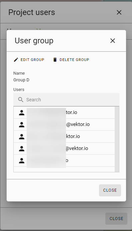Focus the Search field above the users list
The height and width of the screenshot is (231, 132).
click(x=66, y=100)
